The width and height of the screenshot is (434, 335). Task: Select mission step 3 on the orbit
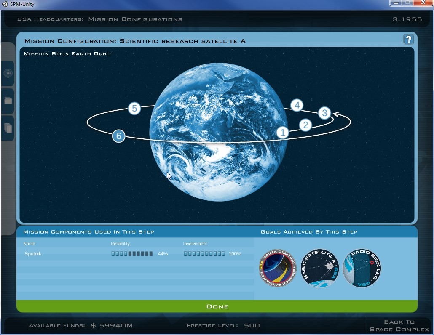coord(324,113)
